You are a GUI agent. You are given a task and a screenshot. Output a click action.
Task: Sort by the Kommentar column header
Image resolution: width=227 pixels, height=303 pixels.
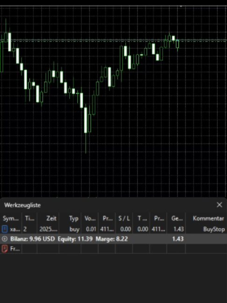208,218
